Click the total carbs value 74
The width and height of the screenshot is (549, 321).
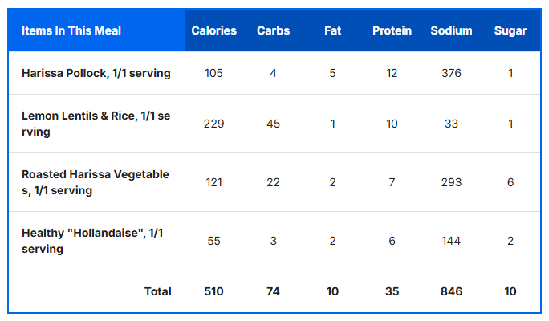[x=274, y=291]
